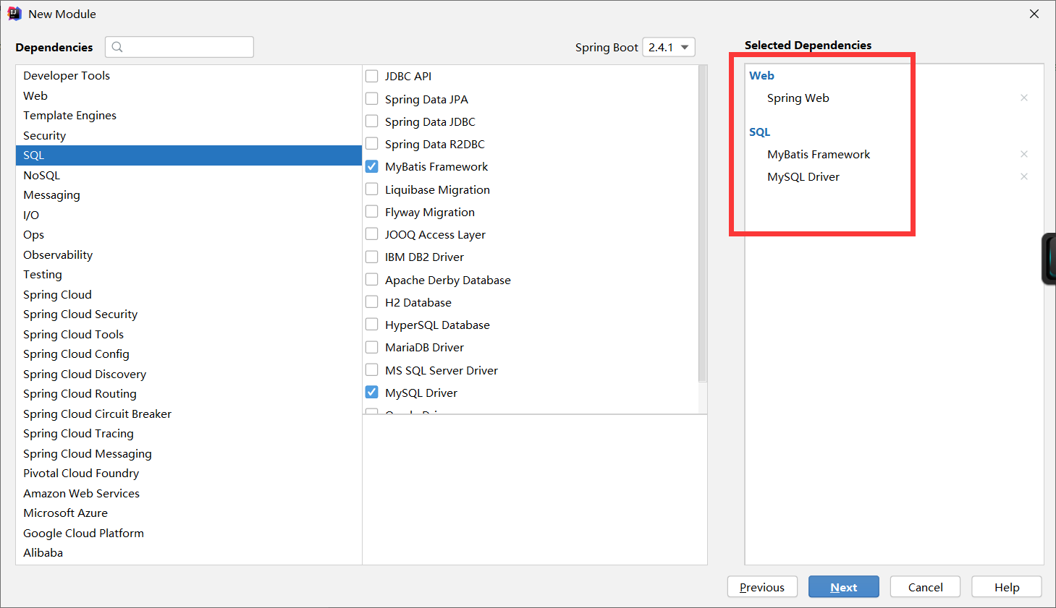Open Spring Cloud Tracing category

pyautogui.click(x=188, y=433)
